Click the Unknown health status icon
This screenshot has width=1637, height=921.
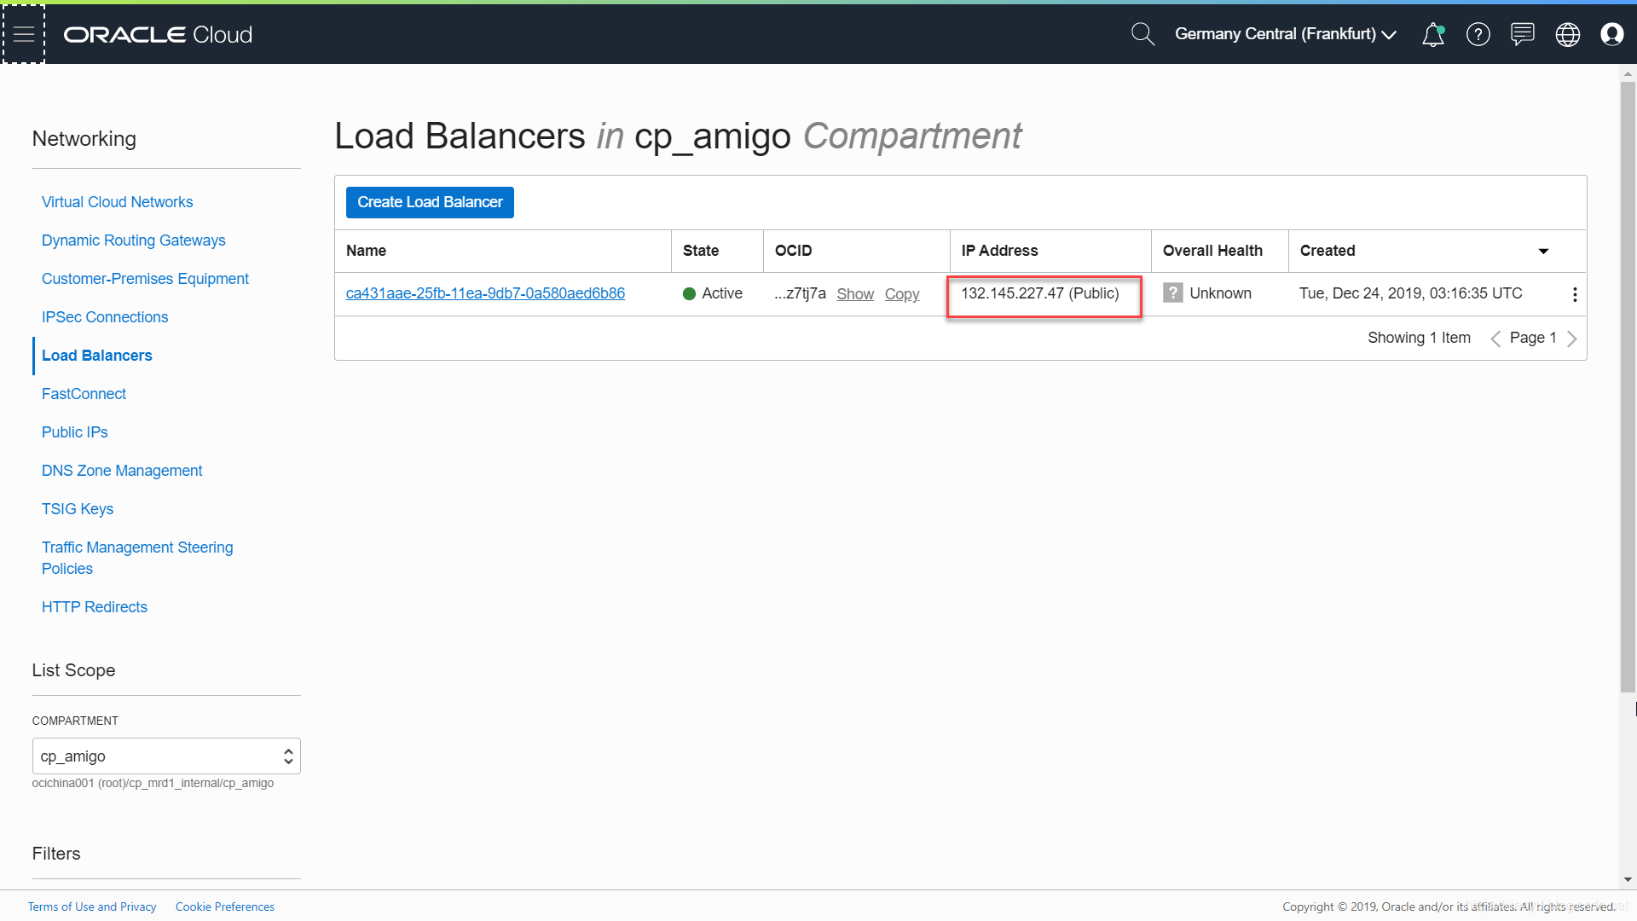[x=1172, y=293]
